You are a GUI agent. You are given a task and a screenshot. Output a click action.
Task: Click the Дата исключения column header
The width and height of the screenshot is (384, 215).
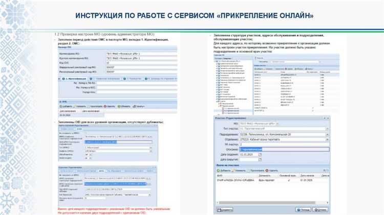pyautogui.click(x=91, y=111)
